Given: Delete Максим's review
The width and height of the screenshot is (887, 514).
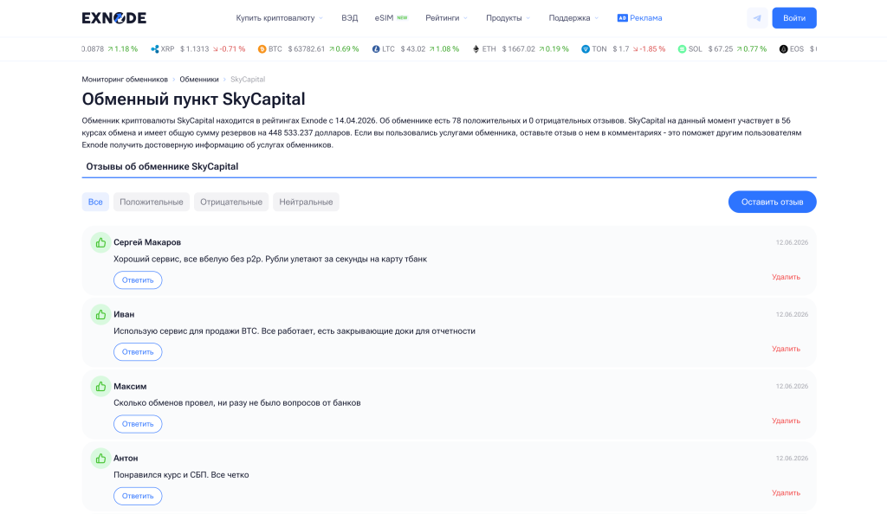Looking at the screenshot, I should click(786, 421).
